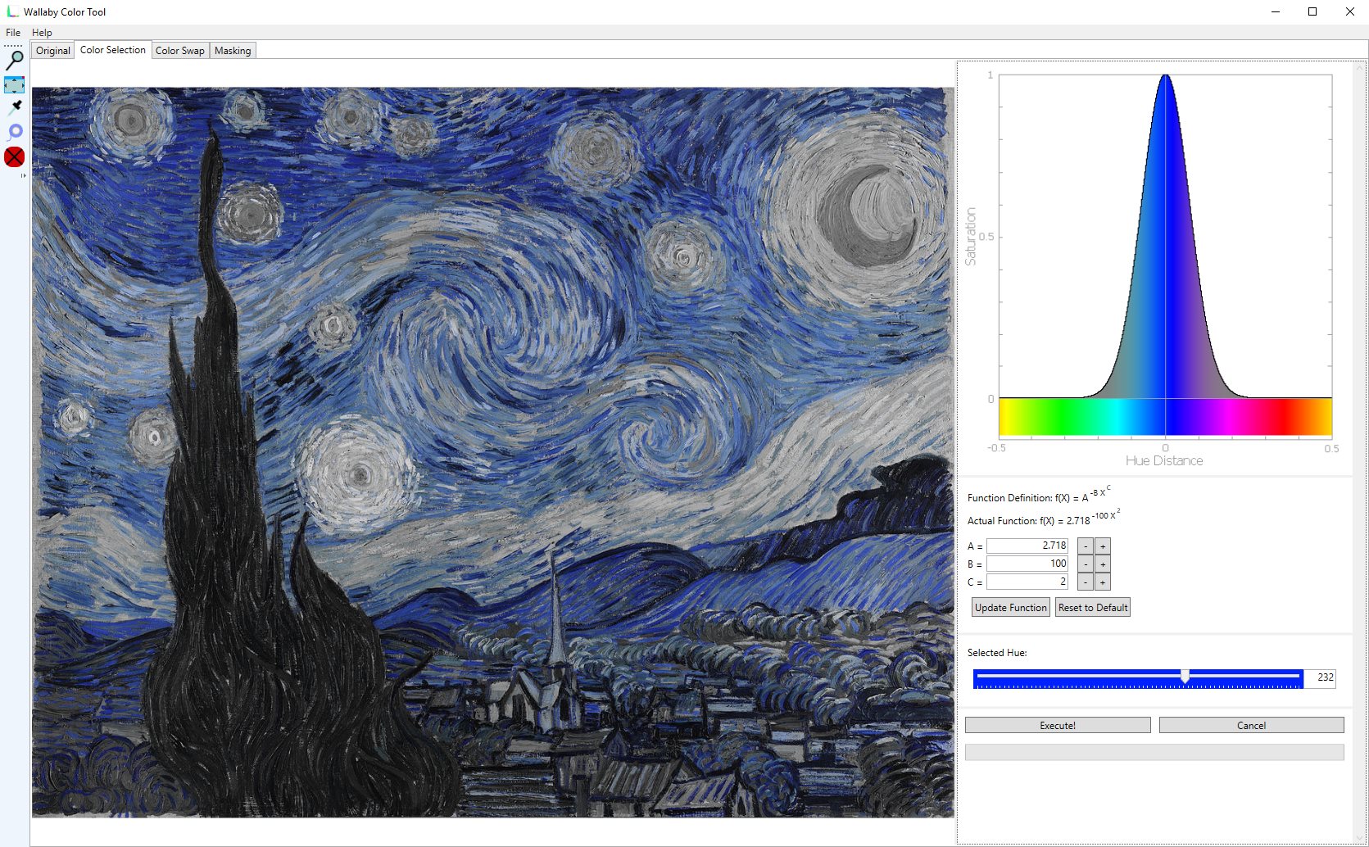
Task: Expand the toolbar overflow arrow
Action: pos(24,175)
